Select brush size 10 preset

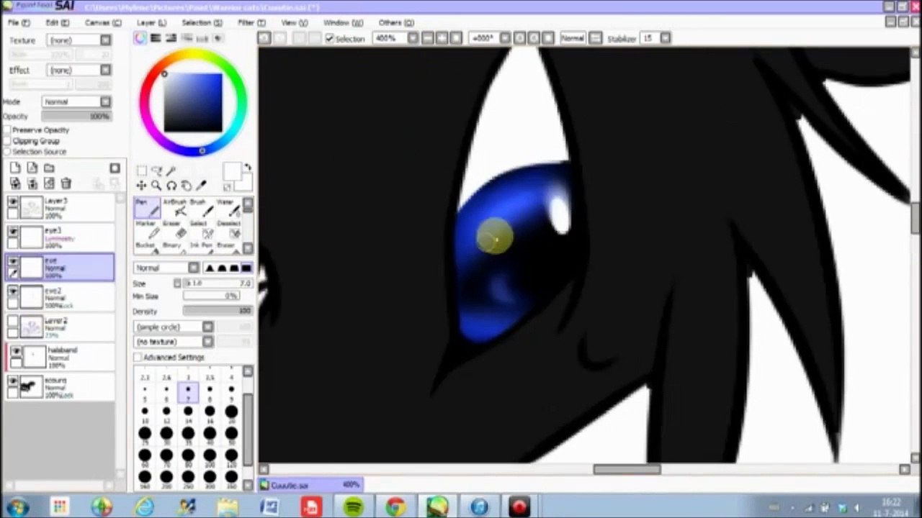tap(145, 414)
